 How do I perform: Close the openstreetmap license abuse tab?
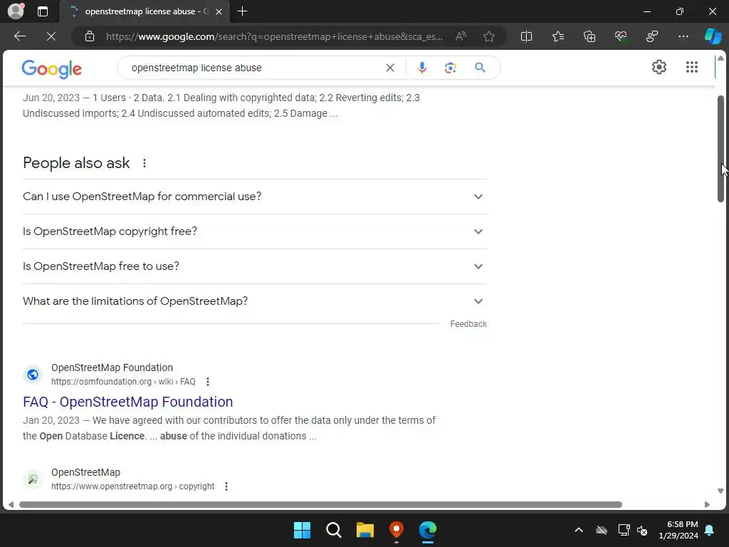[219, 11]
